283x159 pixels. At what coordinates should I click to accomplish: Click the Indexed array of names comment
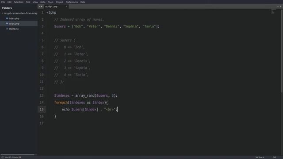[x=79, y=19]
